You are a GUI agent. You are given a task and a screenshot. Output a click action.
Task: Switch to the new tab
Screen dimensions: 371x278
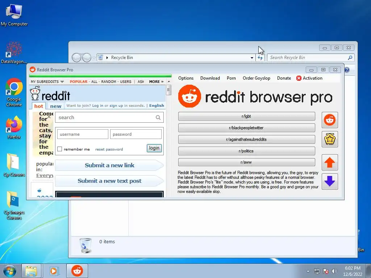55,106
